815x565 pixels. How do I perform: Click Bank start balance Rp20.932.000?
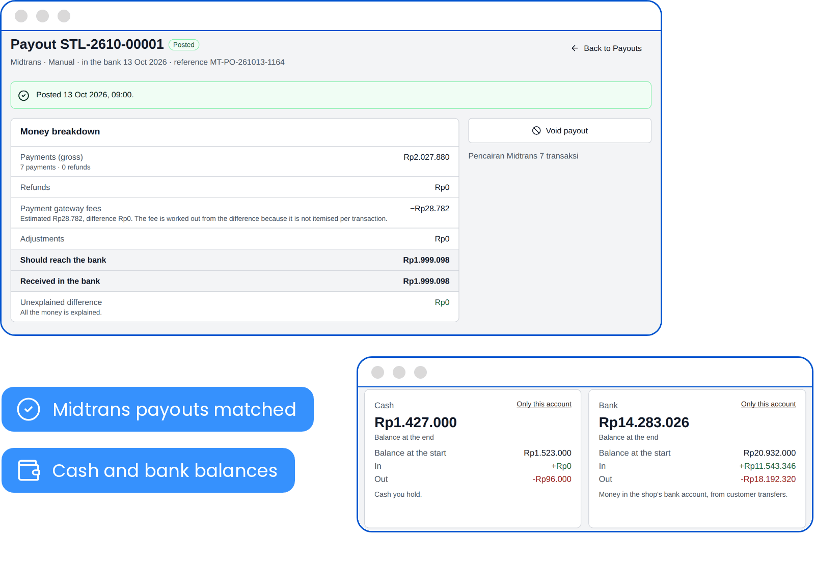click(769, 453)
